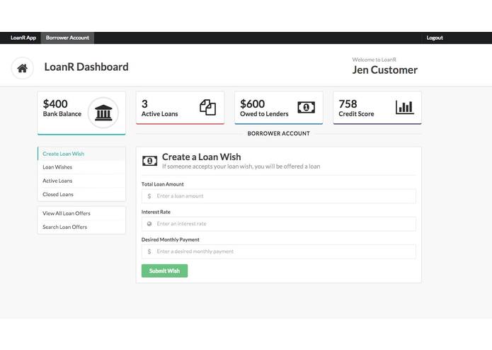Focus the Enter a loan amount field

coord(279,196)
